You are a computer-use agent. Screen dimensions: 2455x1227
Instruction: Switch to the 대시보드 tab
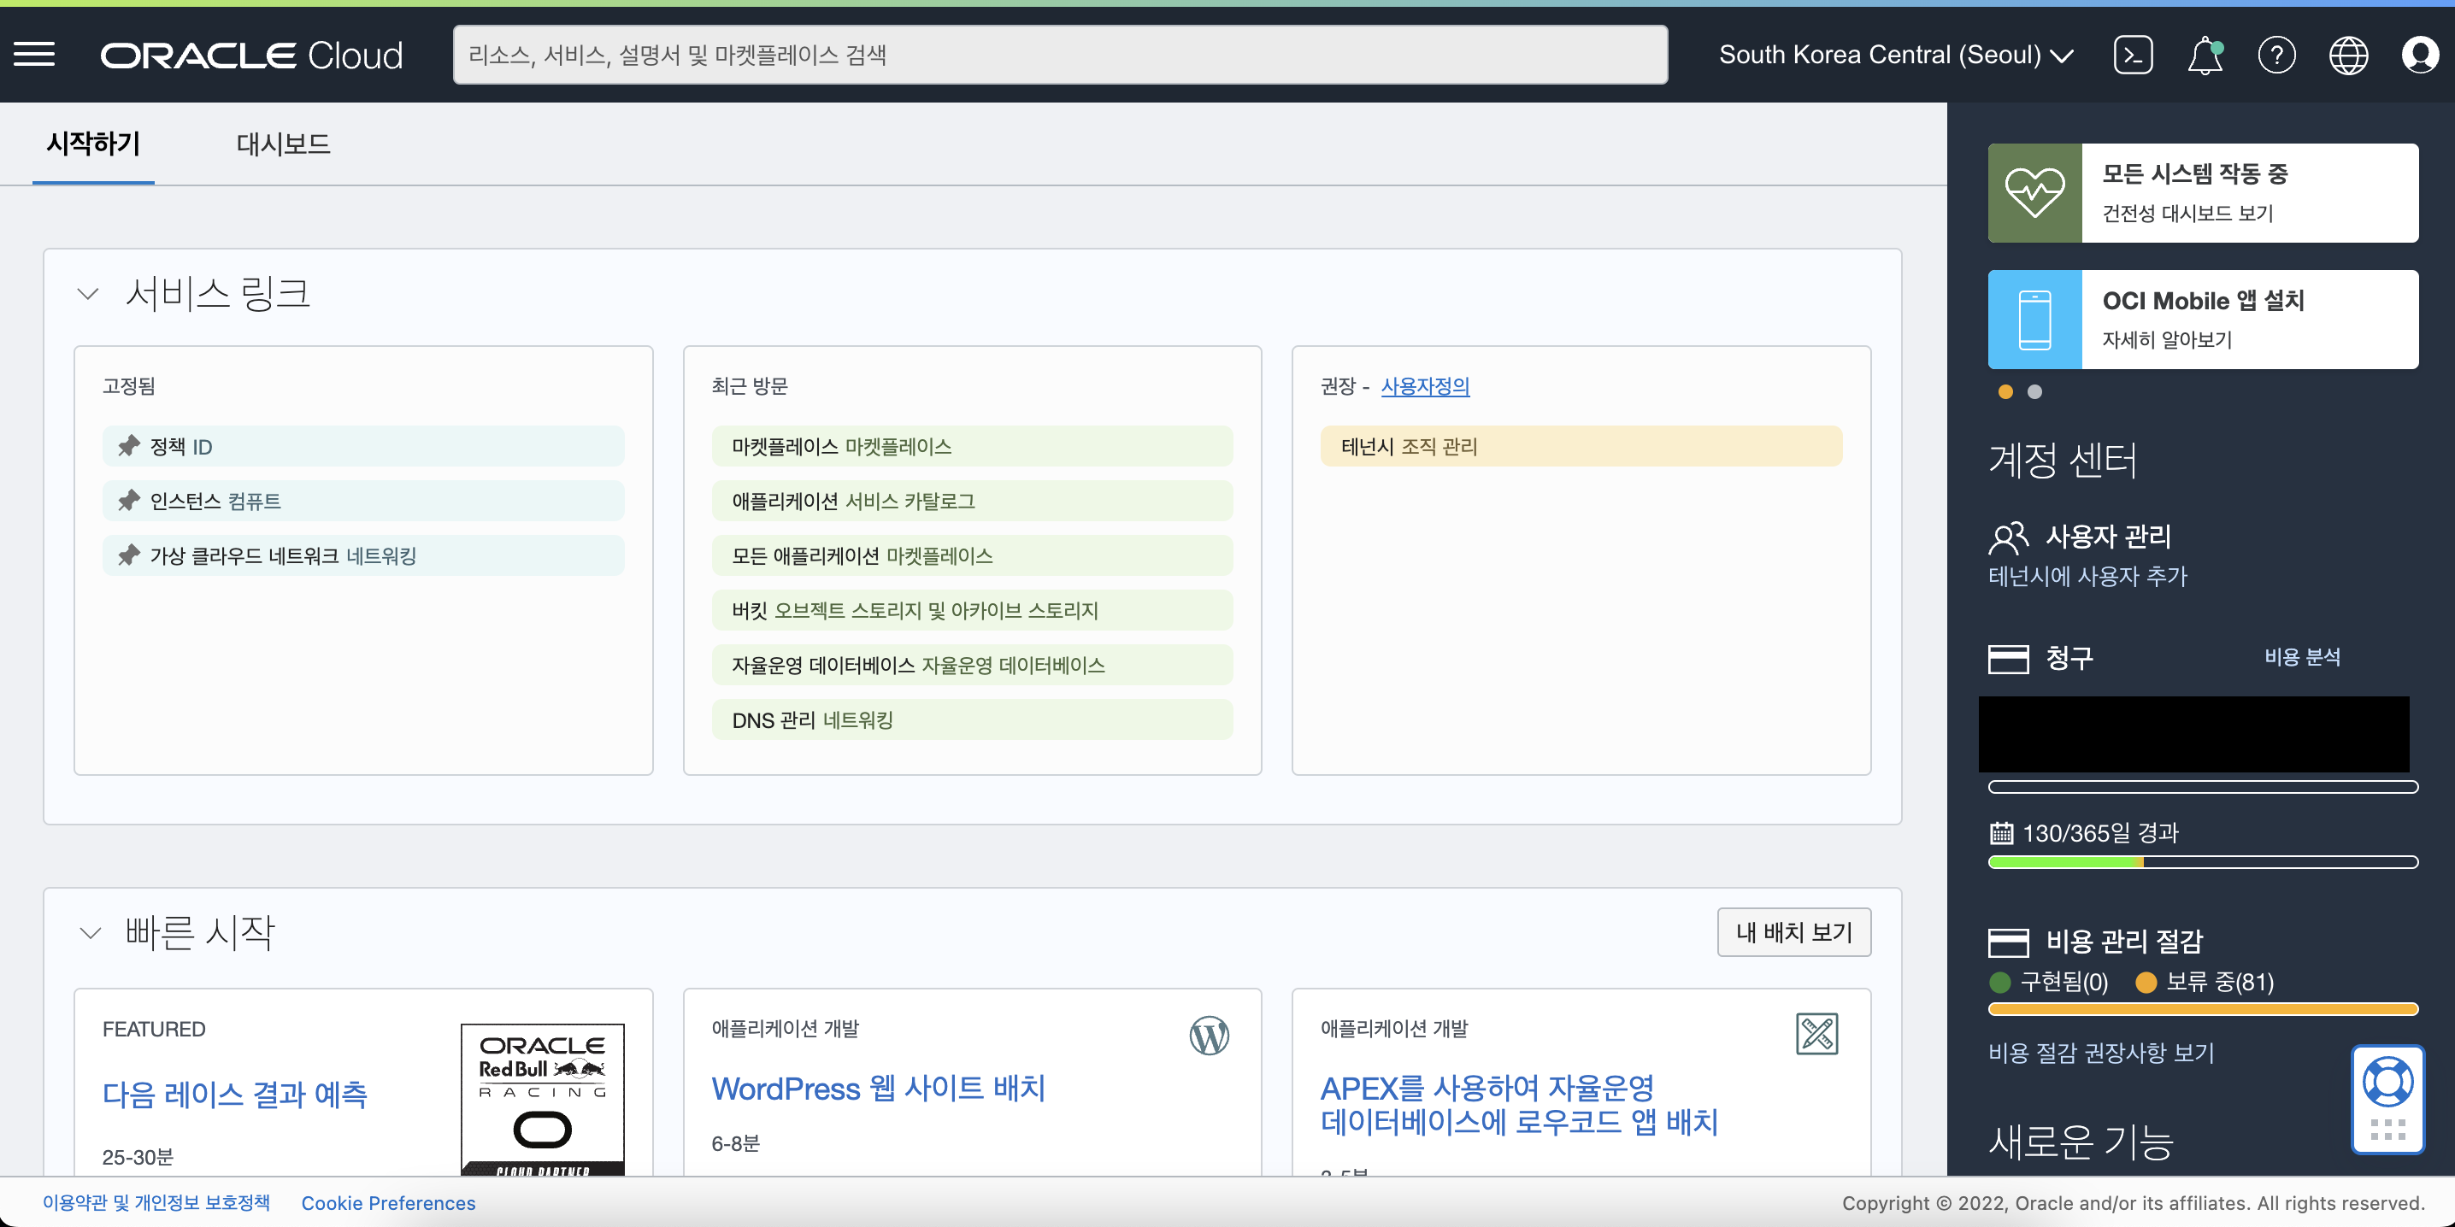click(283, 144)
